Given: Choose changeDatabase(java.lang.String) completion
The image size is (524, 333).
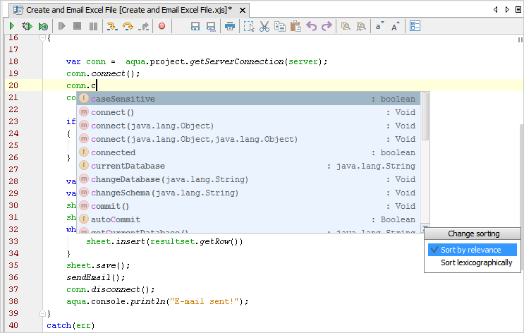Looking at the screenshot, I should [x=248, y=179].
